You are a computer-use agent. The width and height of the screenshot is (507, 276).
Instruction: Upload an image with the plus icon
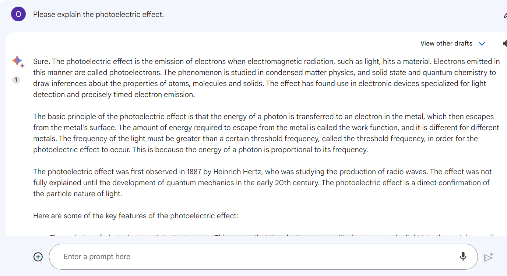(38, 257)
